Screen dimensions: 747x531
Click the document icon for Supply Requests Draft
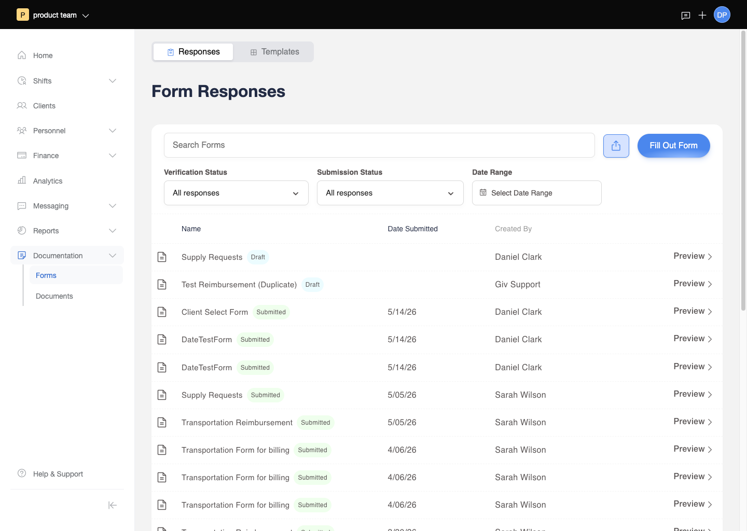(162, 257)
